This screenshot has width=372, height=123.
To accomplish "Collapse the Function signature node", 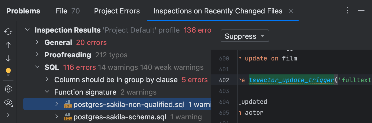I will point(47,92).
